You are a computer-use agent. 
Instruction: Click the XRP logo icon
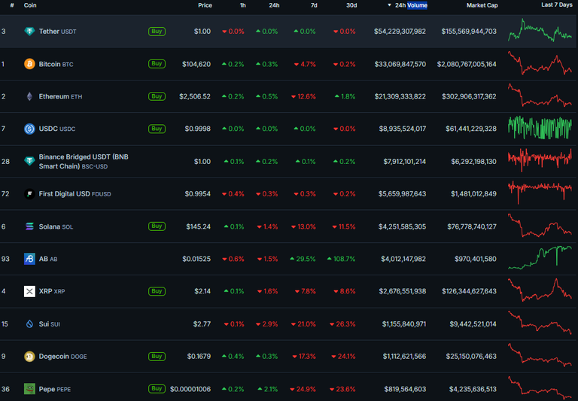29,291
